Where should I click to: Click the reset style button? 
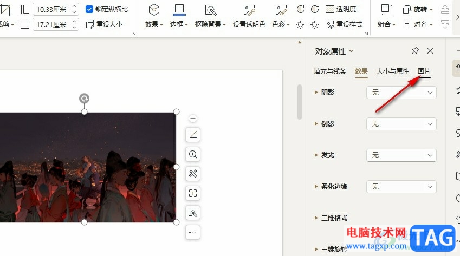[x=344, y=24]
